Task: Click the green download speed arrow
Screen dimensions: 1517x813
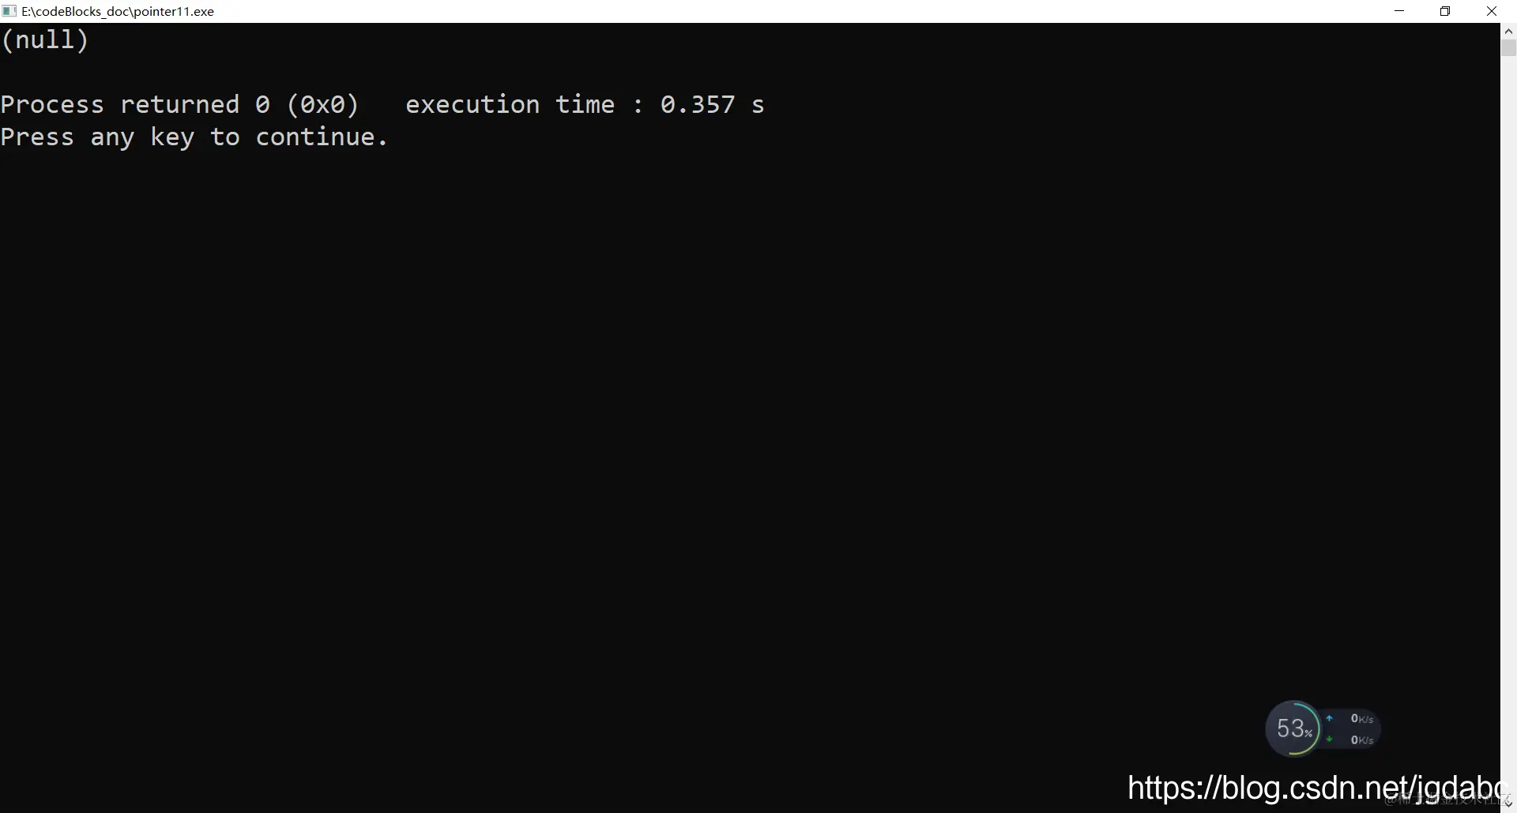Action: (1330, 740)
